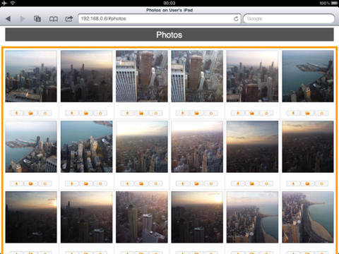Screen dimensions: 339x254
Task: Open the shoreline beach photo, fifth in third row
Action: tap(252, 217)
